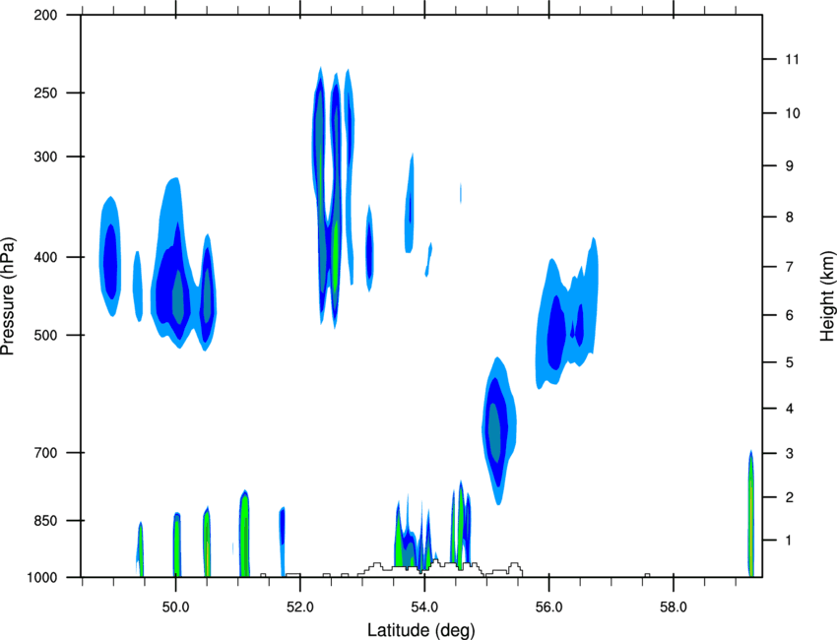Click the 10 km height label
The height and width of the screenshot is (640, 837).
pos(793,113)
